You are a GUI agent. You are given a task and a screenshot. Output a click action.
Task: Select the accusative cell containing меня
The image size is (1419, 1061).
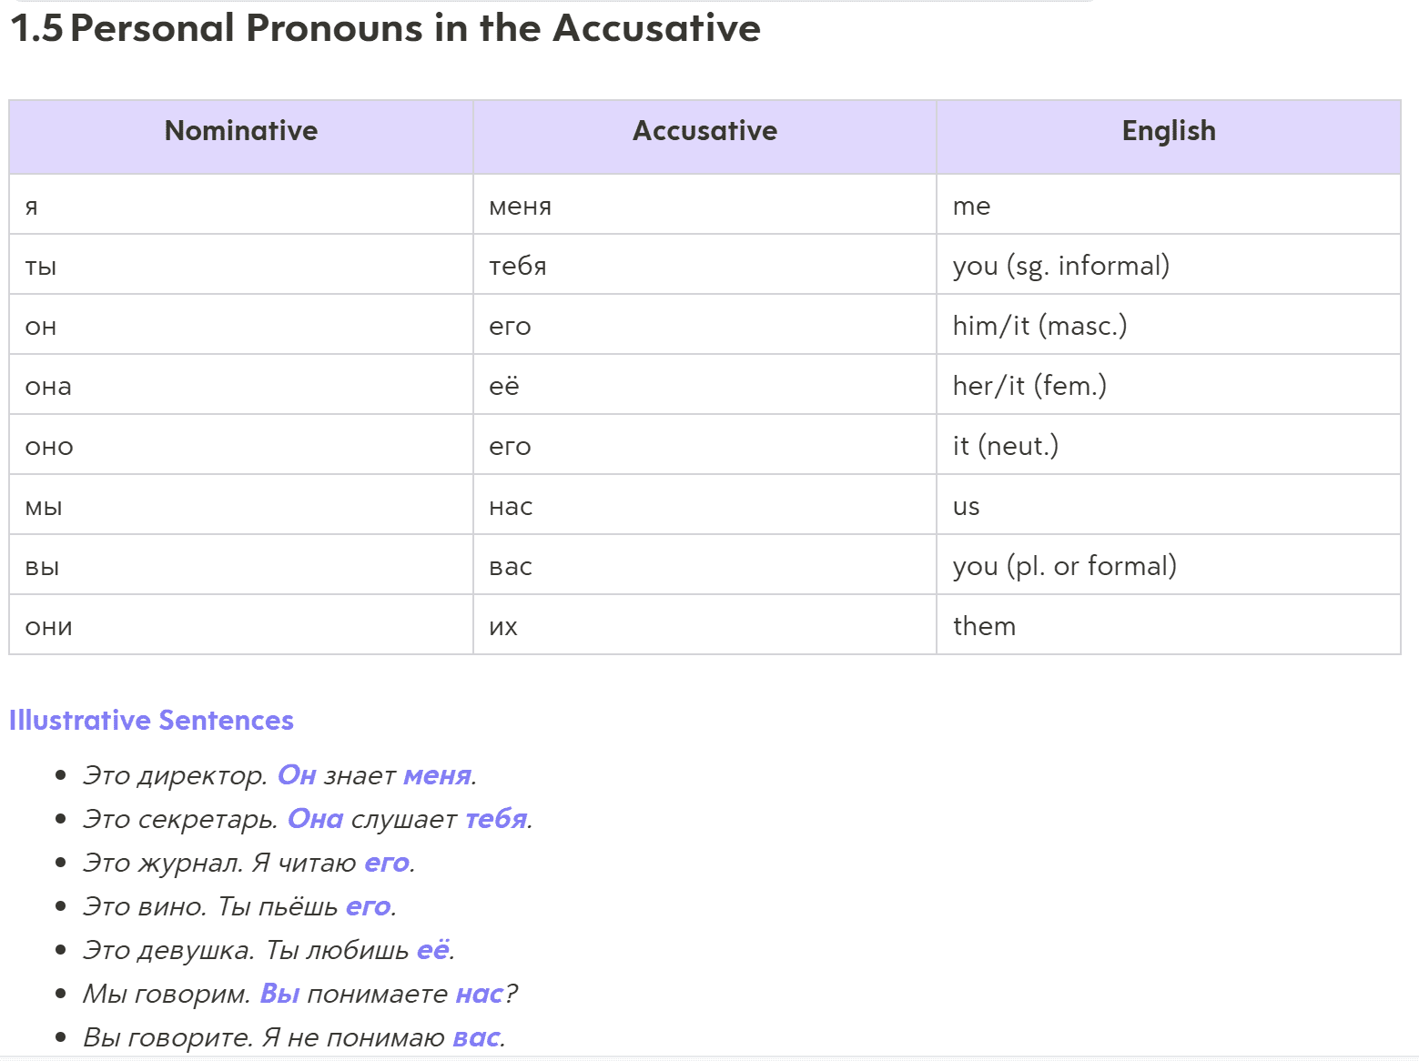(520, 207)
